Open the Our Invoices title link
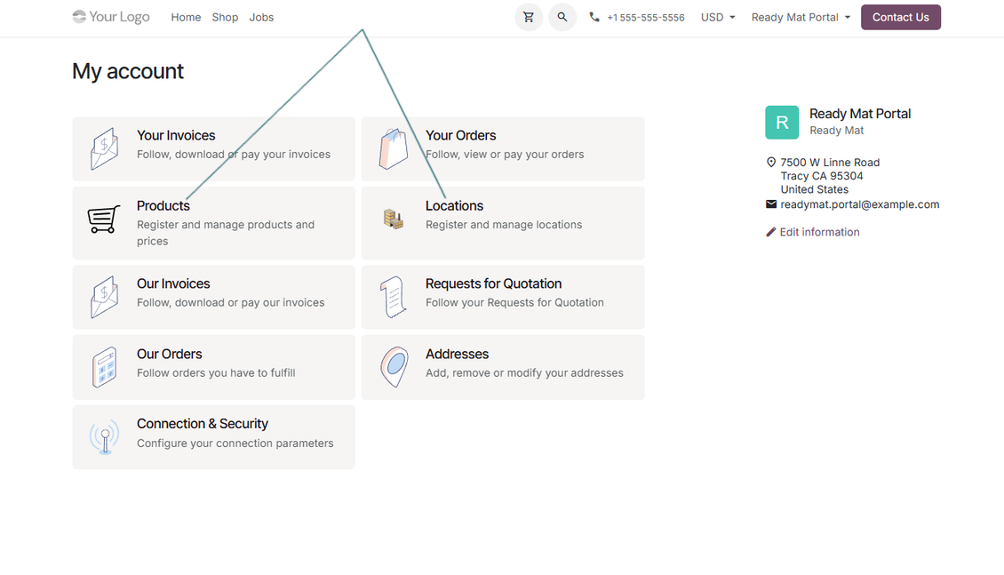The image size is (1004, 575). pyautogui.click(x=173, y=284)
